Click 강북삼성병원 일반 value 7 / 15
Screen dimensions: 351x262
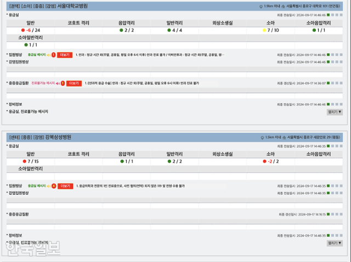click(x=33, y=161)
